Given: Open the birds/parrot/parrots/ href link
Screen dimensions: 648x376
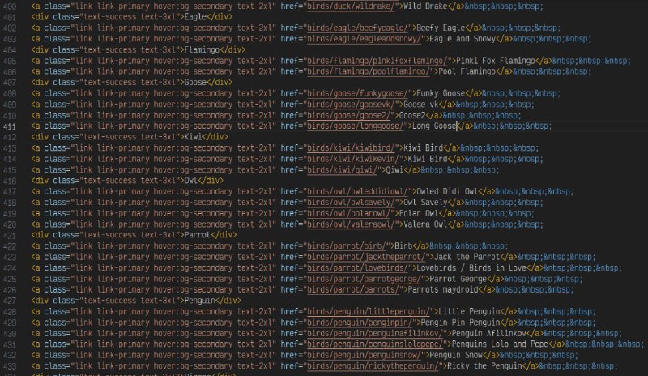Looking at the screenshot, I should pyautogui.click(x=353, y=290).
